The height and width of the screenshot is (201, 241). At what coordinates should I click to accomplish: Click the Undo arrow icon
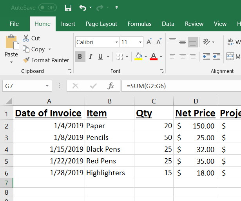[x=83, y=8]
